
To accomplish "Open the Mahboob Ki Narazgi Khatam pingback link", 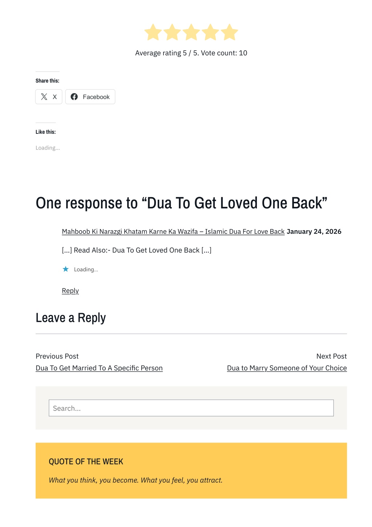I will tap(173, 232).
